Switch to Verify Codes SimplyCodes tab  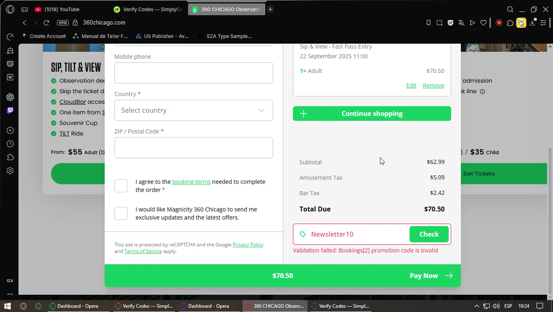(148, 10)
